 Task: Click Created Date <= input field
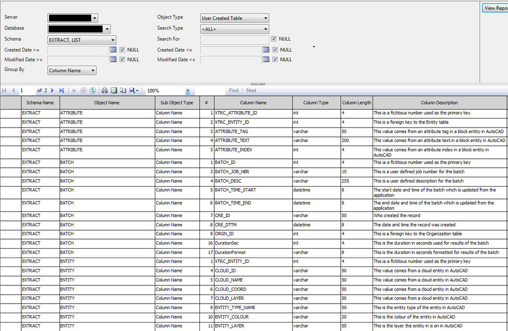click(231, 50)
